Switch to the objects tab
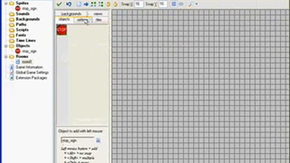Screen dimensions: 290x163 (x=64, y=19)
